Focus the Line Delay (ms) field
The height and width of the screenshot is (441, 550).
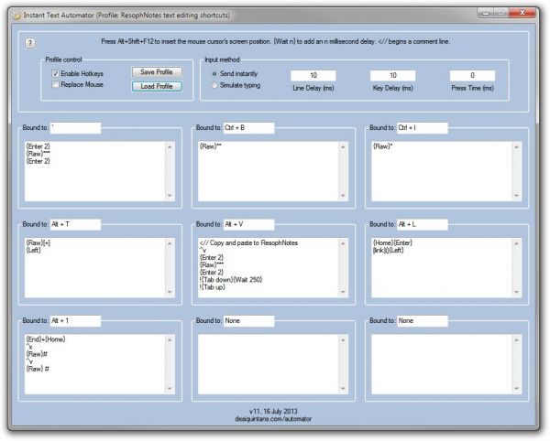pos(313,75)
